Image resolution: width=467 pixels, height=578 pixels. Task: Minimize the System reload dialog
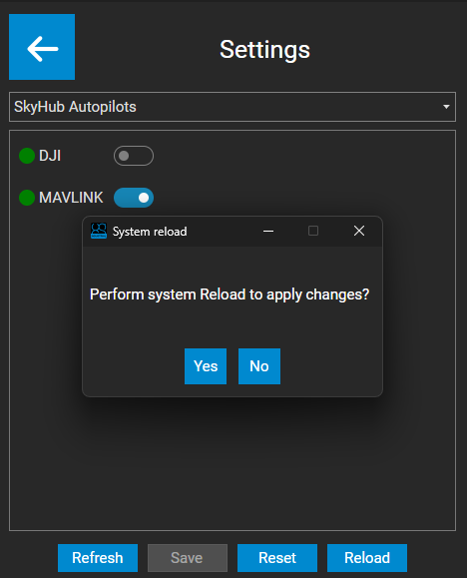point(268,232)
